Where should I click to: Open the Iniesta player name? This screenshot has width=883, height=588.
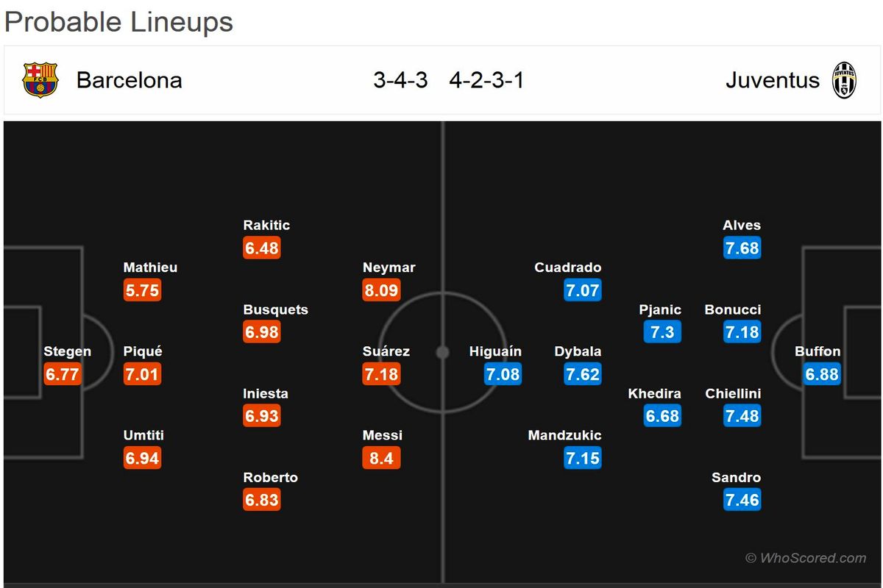click(266, 393)
